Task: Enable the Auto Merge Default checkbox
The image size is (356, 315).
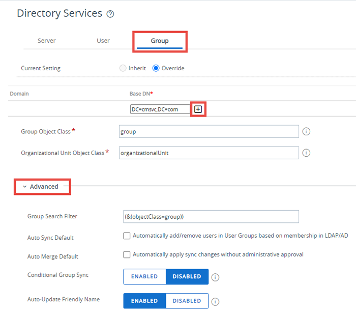Action: point(127,254)
